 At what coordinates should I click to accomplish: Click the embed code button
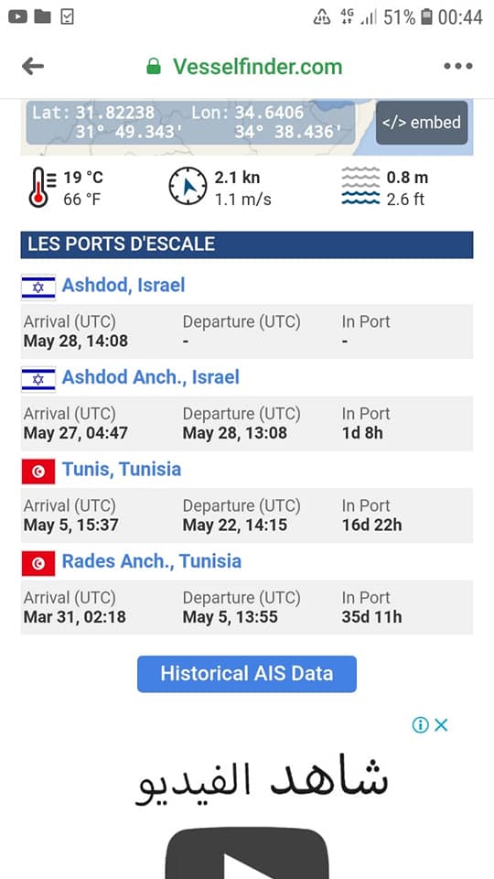click(x=422, y=123)
